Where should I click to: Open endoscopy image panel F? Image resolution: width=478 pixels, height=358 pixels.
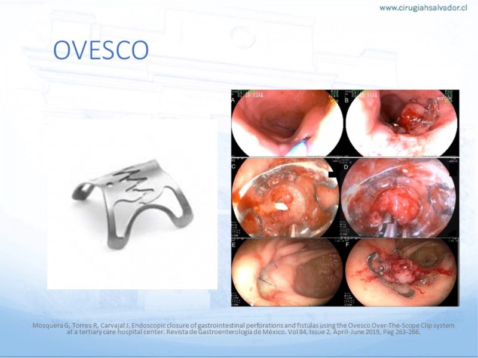coord(402,272)
